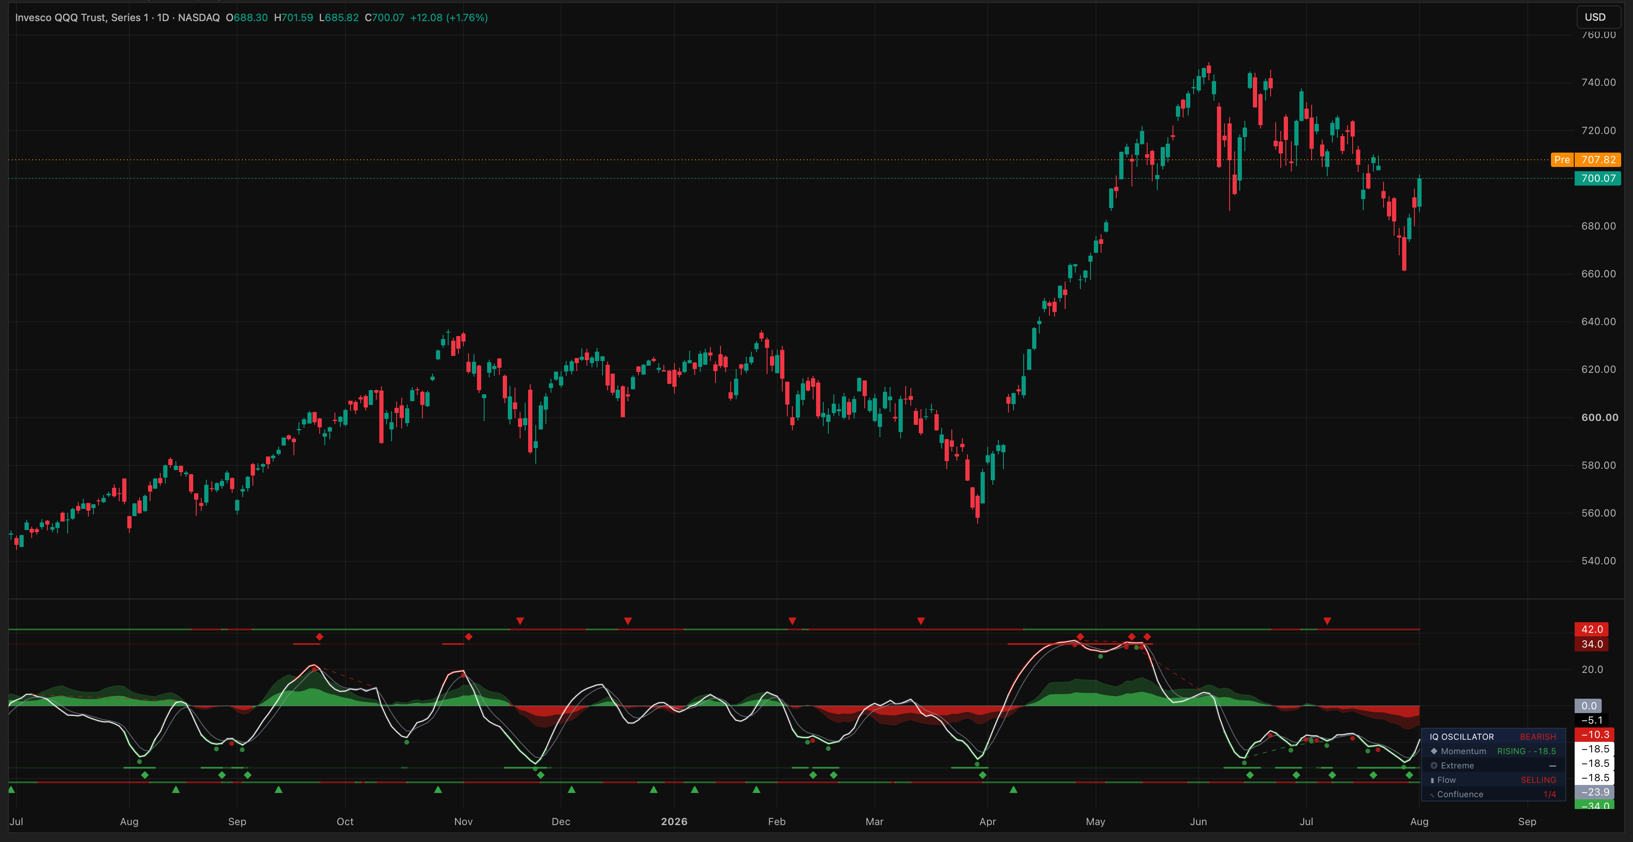Click the Apr label on time axis
Viewport: 1633px width, 842px height.
click(x=987, y=822)
